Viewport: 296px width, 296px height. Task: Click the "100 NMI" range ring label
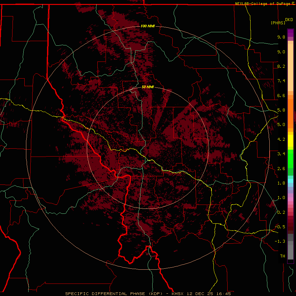(148, 26)
